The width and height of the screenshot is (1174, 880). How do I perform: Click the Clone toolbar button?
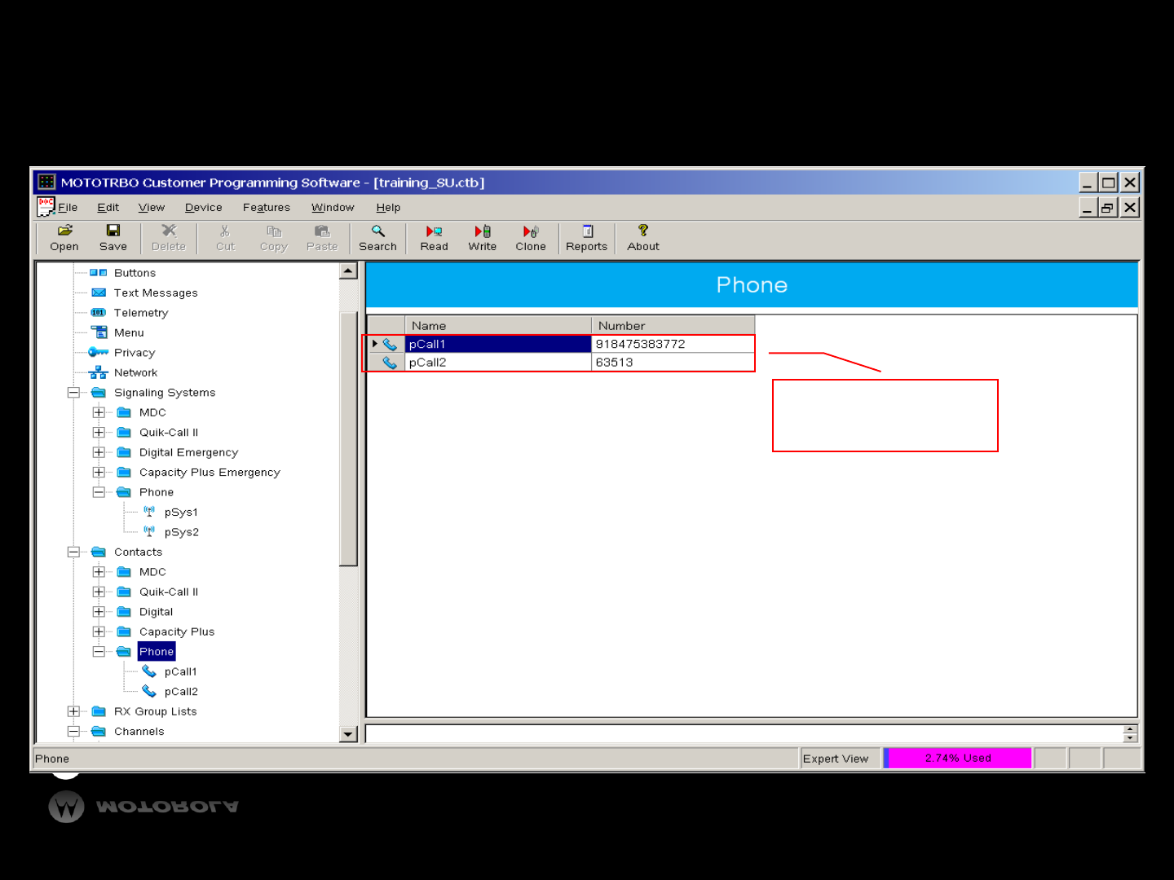[531, 238]
